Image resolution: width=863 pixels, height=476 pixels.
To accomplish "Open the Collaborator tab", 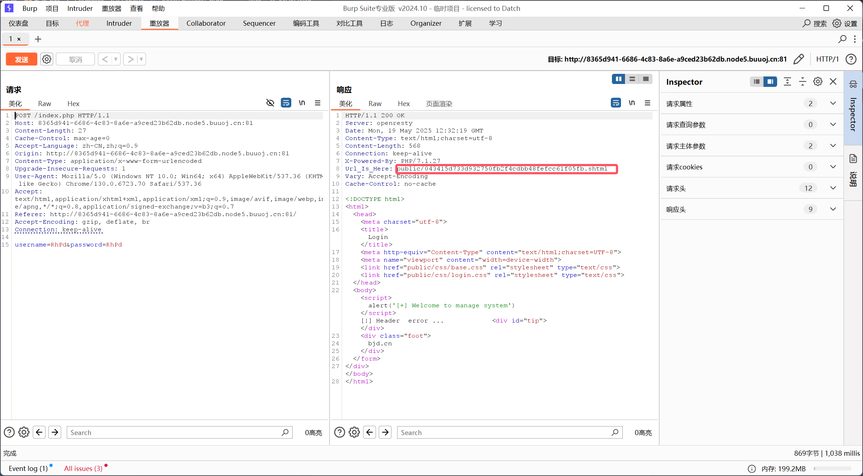I will [x=206, y=24].
